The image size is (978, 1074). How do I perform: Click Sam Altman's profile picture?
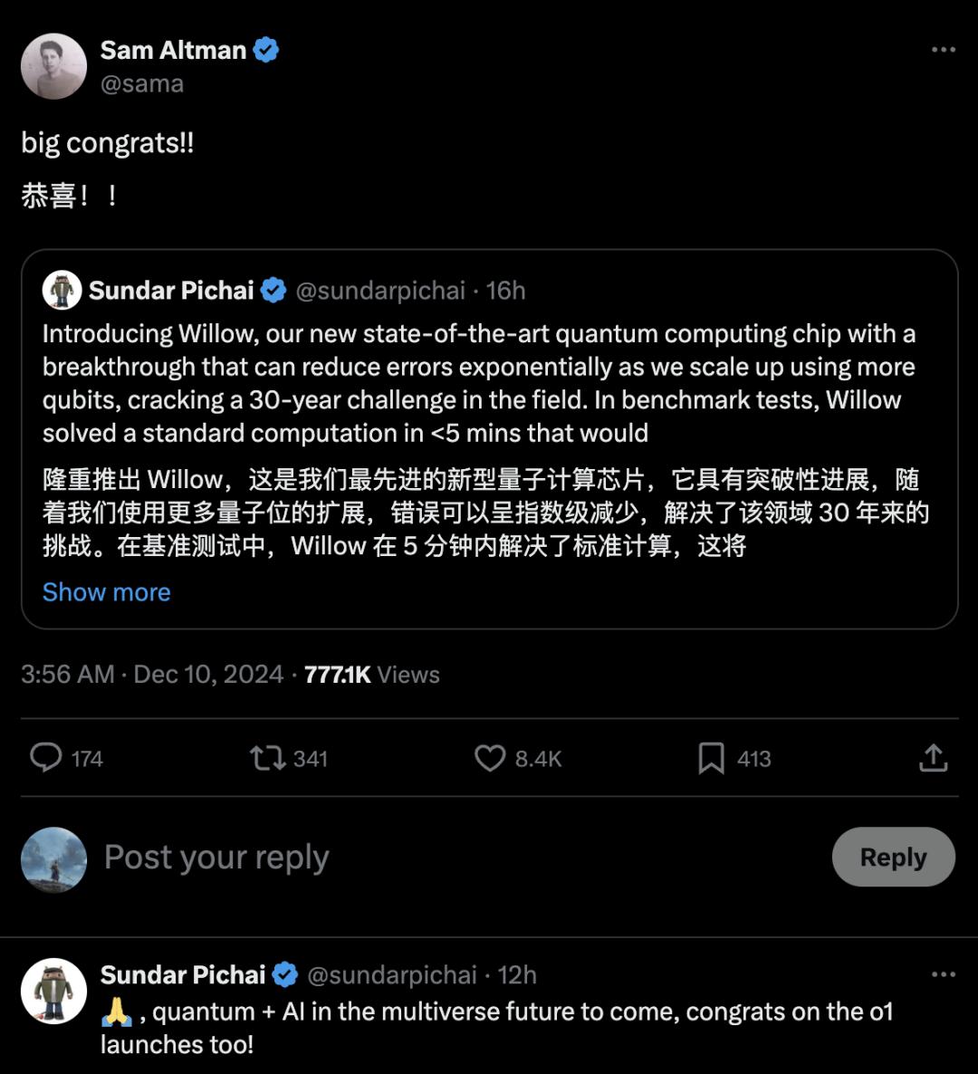click(54, 66)
